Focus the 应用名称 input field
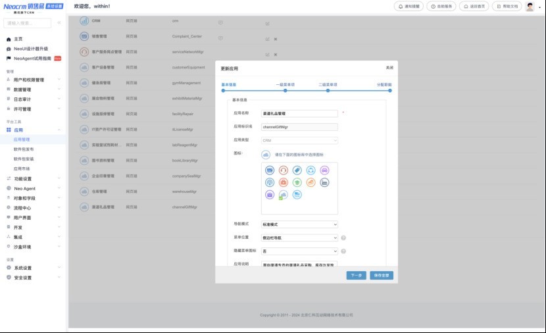Screen dimensions: 546x333 (299, 114)
